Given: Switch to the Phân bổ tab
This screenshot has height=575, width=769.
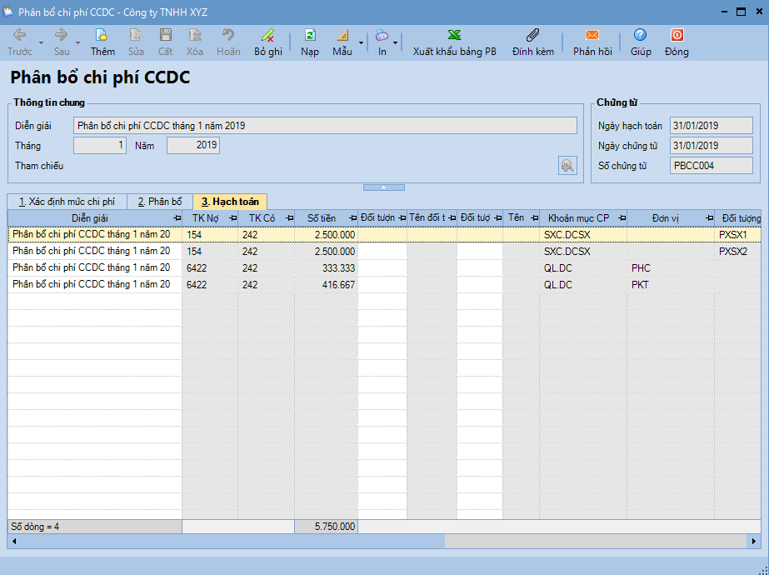Looking at the screenshot, I should point(160,202).
